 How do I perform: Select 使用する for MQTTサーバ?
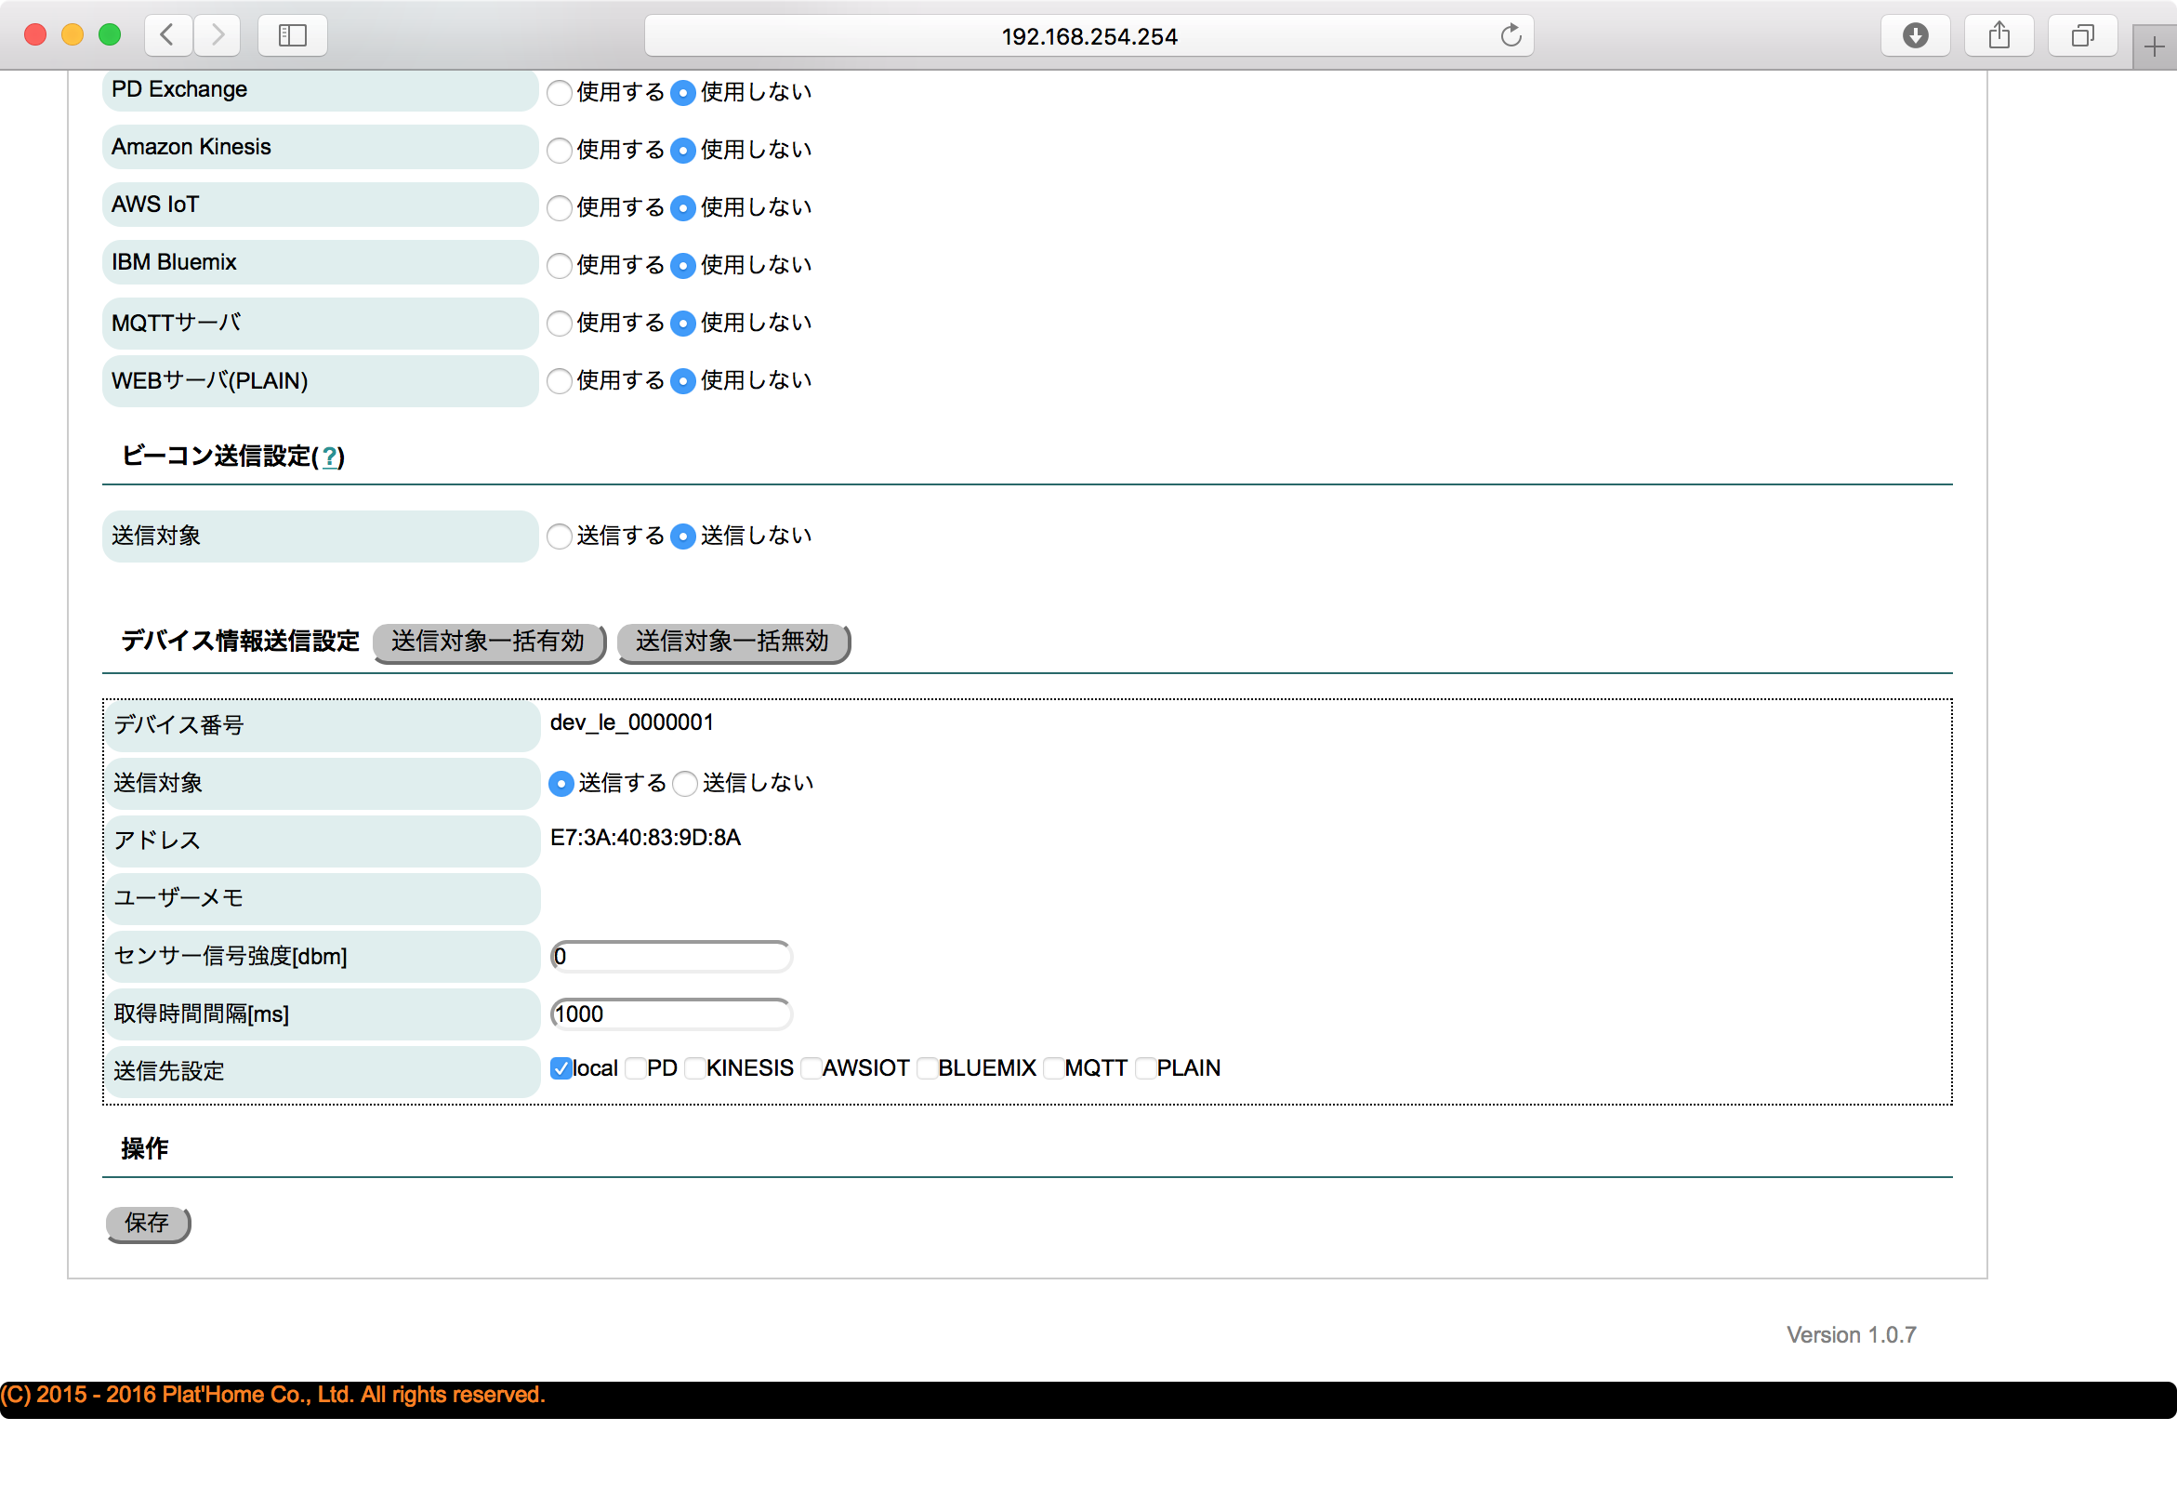point(560,324)
